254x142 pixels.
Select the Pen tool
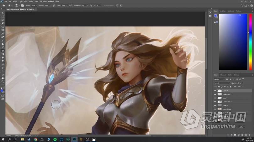[x=3, y=65]
